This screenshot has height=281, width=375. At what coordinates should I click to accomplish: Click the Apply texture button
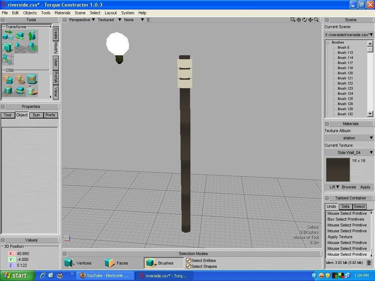pyautogui.click(x=365, y=187)
